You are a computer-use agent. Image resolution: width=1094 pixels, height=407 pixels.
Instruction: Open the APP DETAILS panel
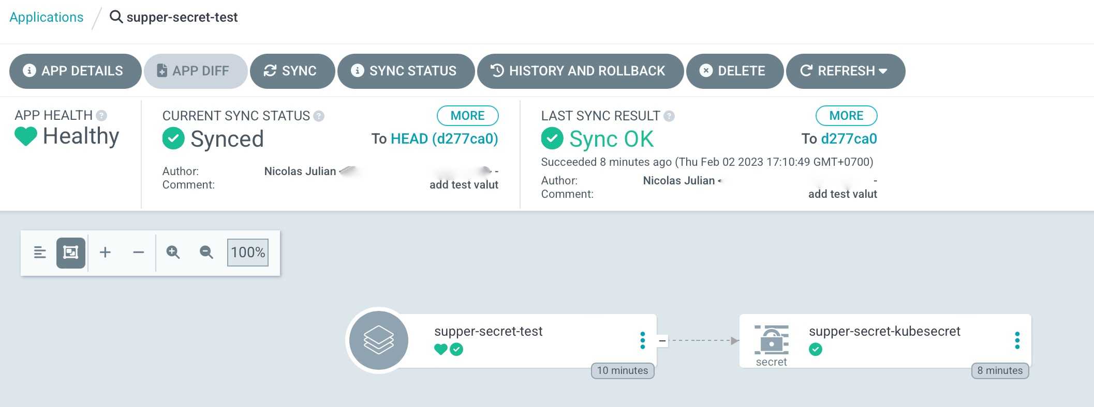tap(75, 71)
